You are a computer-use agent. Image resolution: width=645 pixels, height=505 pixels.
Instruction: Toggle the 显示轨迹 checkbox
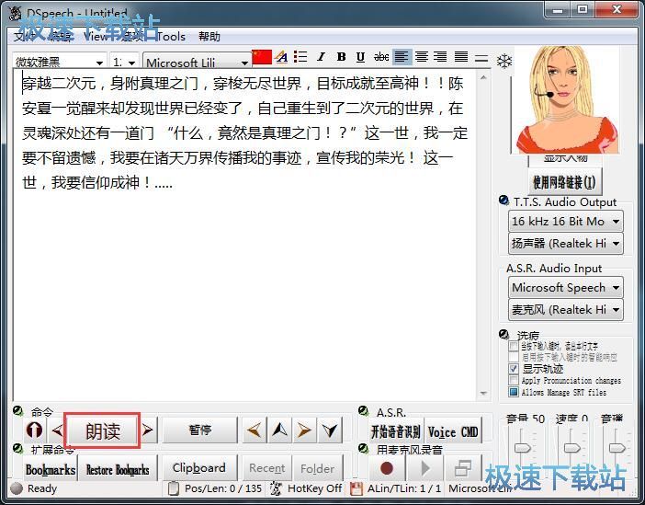coord(514,368)
